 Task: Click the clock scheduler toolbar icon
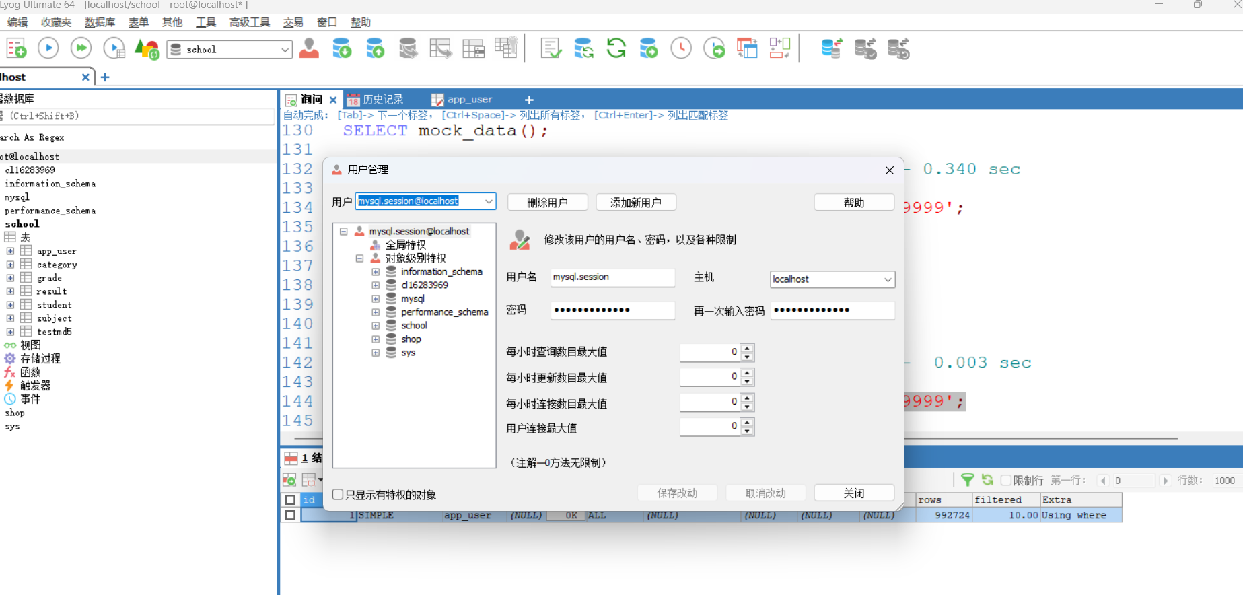click(681, 48)
